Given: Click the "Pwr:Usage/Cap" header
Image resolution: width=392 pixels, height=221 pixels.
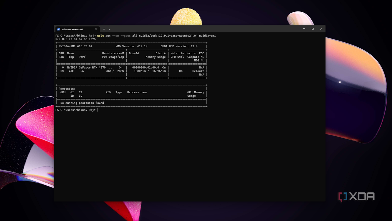Looking at the screenshot, I should pos(113,57).
